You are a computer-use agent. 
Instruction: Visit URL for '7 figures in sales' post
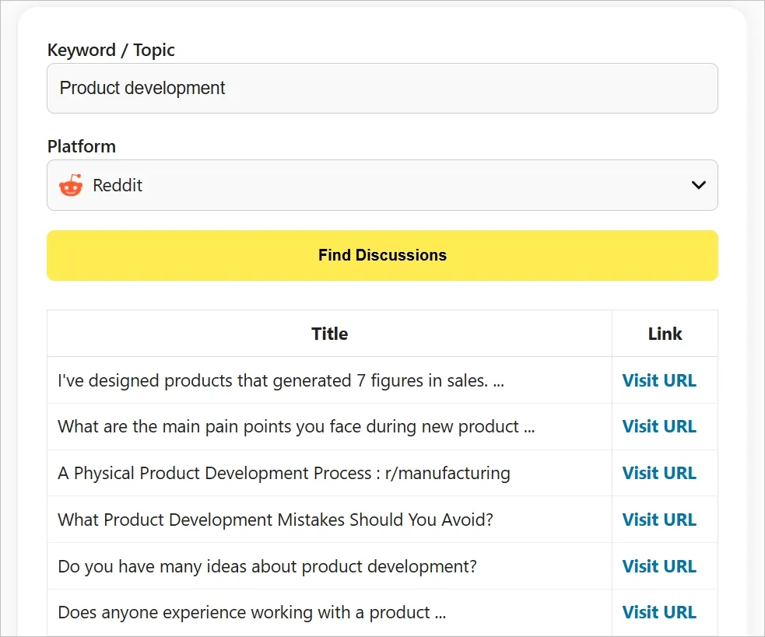point(659,380)
